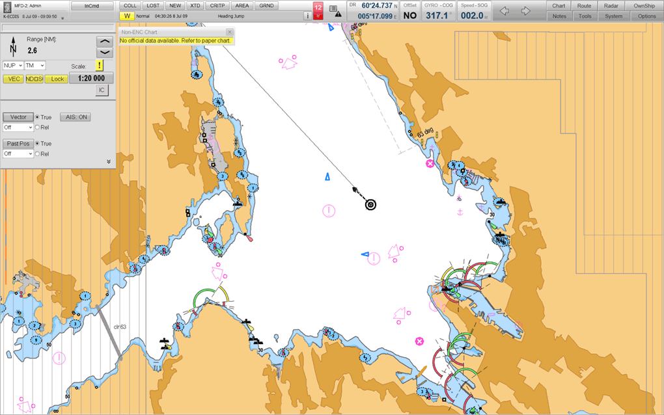Open the Route menu

[584, 6]
